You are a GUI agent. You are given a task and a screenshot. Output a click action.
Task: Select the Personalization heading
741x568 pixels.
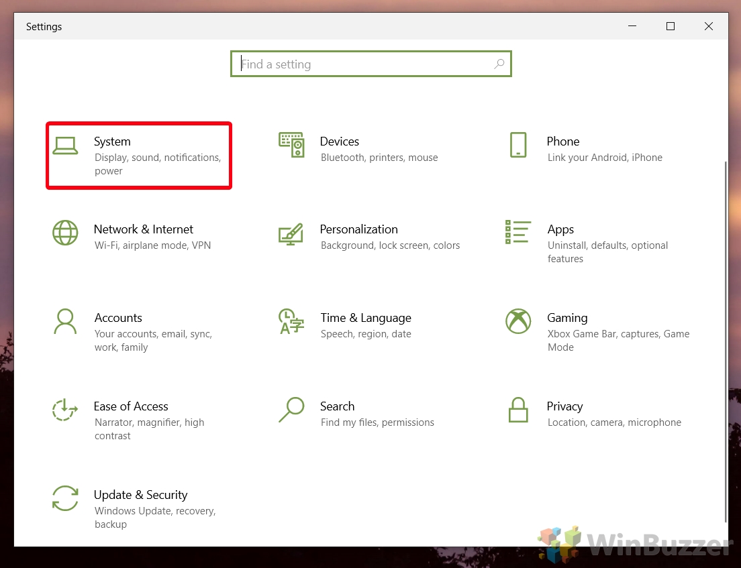coord(358,229)
